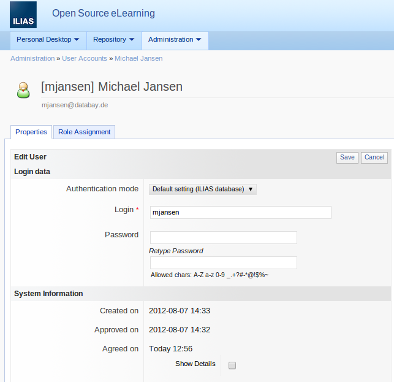Select the Properties tab
This screenshot has width=394, height=382.
[31, 132]
